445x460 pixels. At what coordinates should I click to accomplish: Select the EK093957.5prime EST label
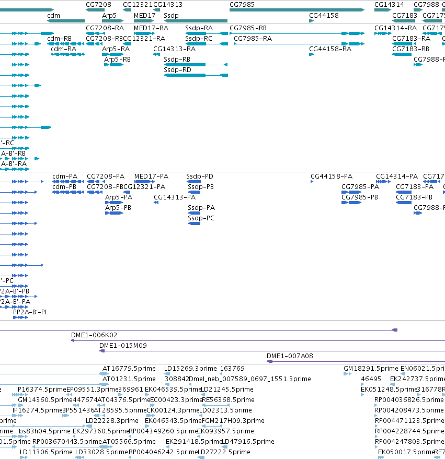pyautogui.click(x=225, y=431)
